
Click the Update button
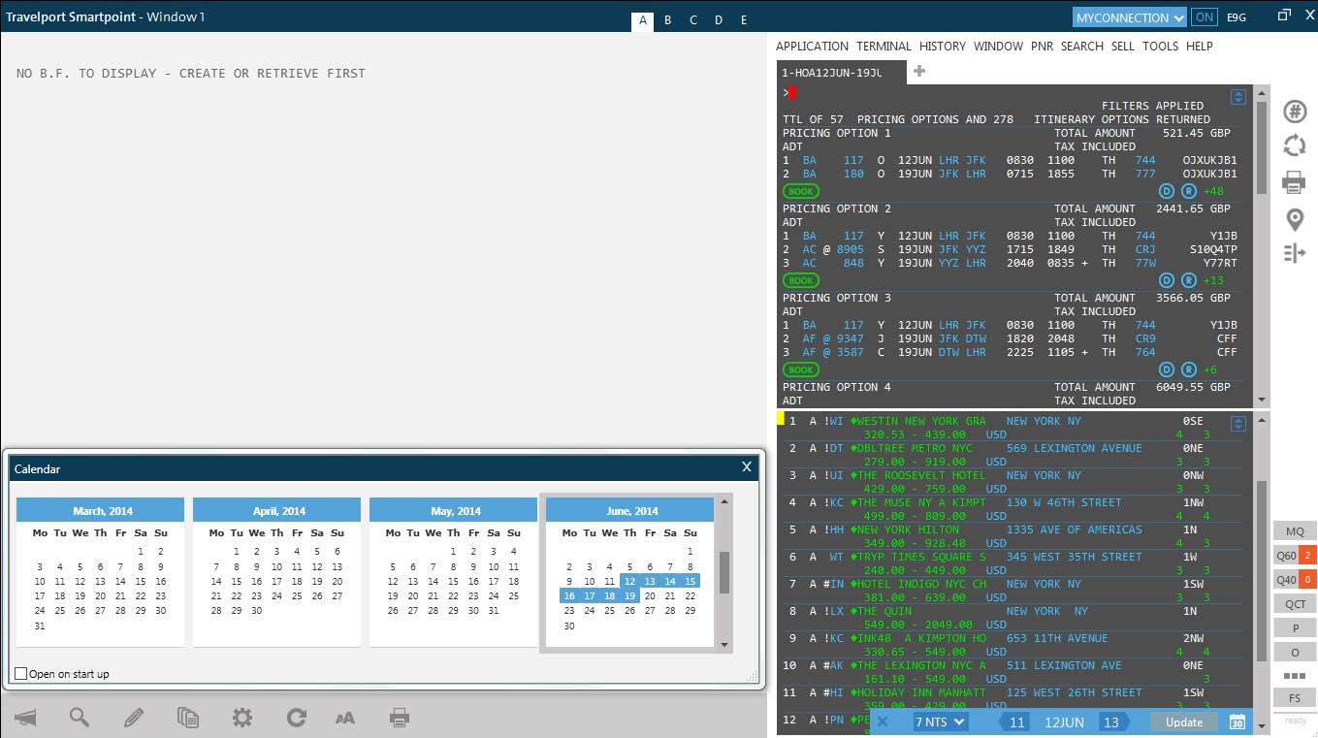click(1184, 722)
